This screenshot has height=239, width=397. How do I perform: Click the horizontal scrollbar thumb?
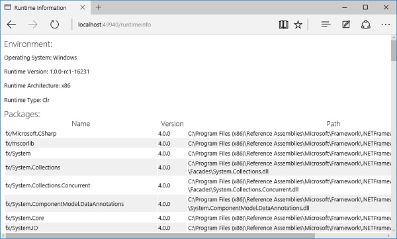point(160,236)
